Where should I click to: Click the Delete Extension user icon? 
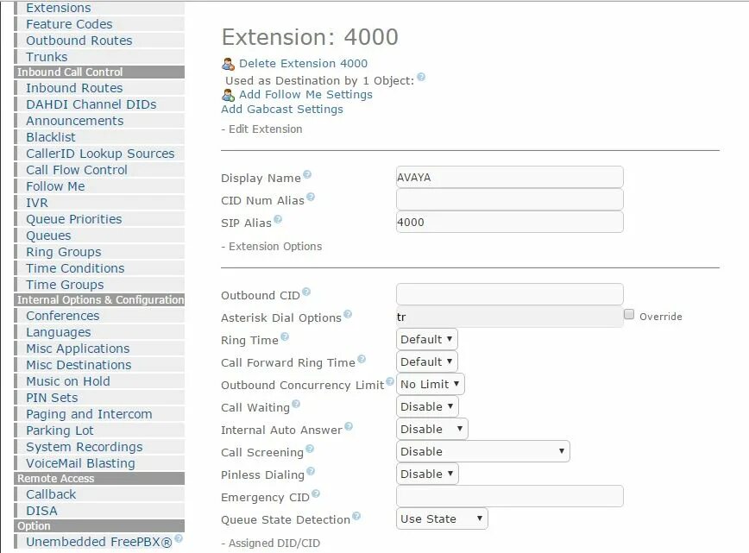228,64
